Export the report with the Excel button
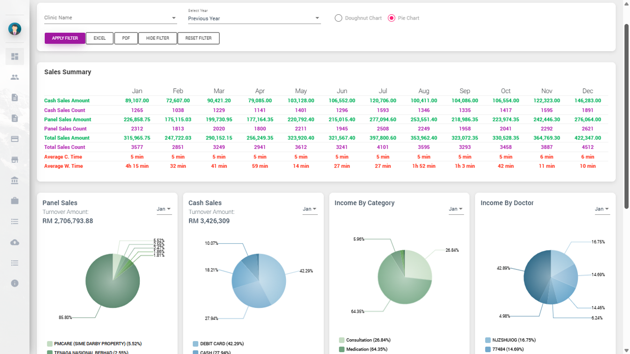The image size is (630, 354). pyautogui.click(x=99, y=38)
